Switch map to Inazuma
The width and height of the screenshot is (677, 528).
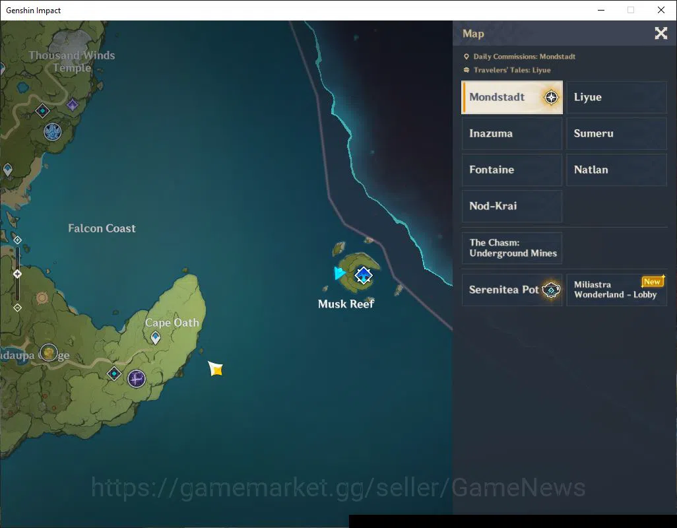click(511, 133)
